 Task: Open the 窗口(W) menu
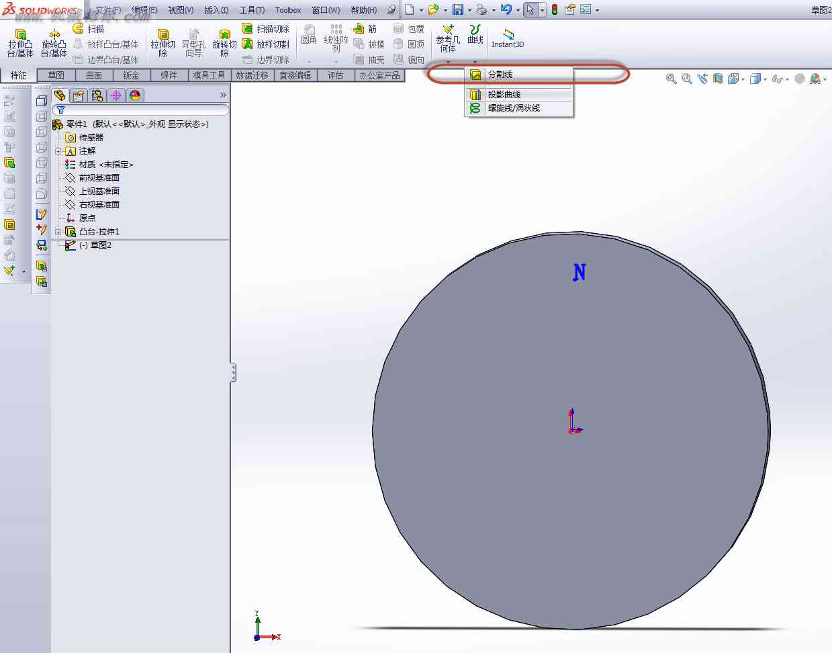click(326, 10)
